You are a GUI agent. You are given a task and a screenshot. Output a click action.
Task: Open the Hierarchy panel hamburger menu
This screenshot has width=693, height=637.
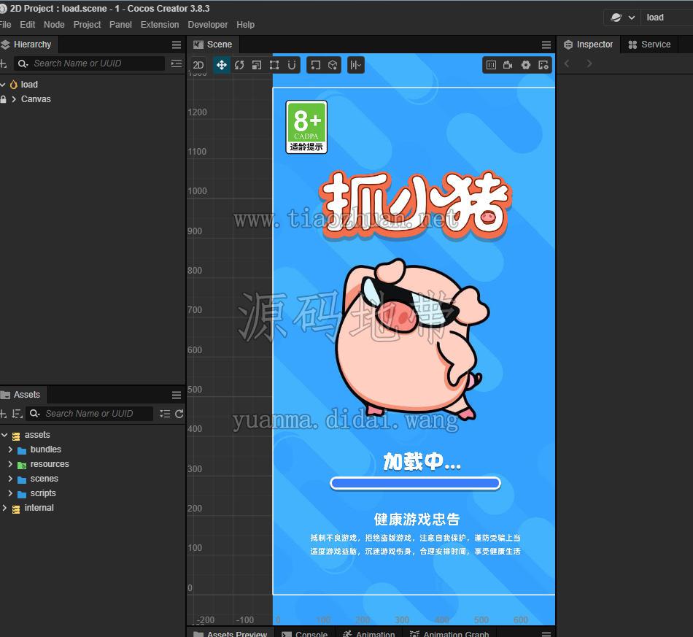pos(177,45)
